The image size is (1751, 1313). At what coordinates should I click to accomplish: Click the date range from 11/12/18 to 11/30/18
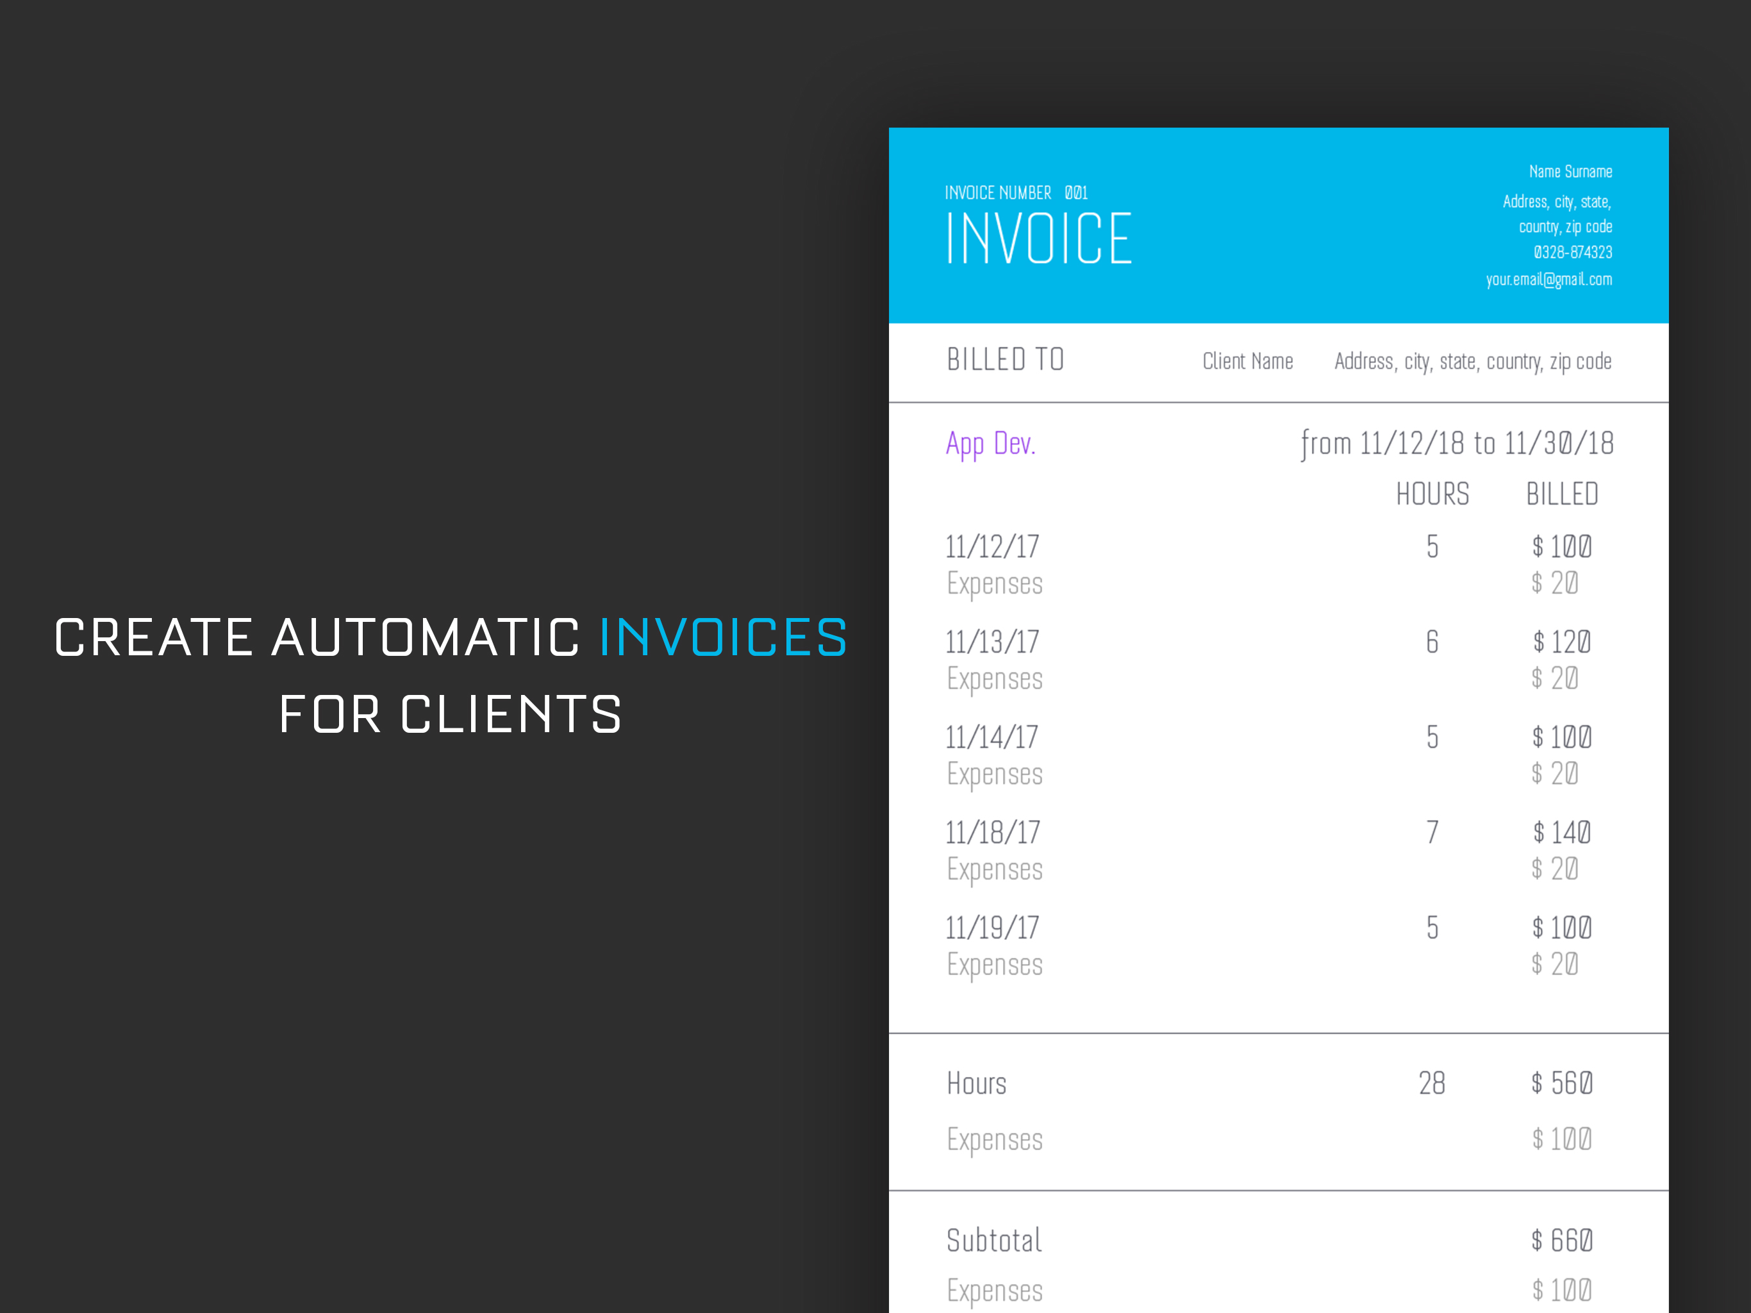[x=1457, y=444]
